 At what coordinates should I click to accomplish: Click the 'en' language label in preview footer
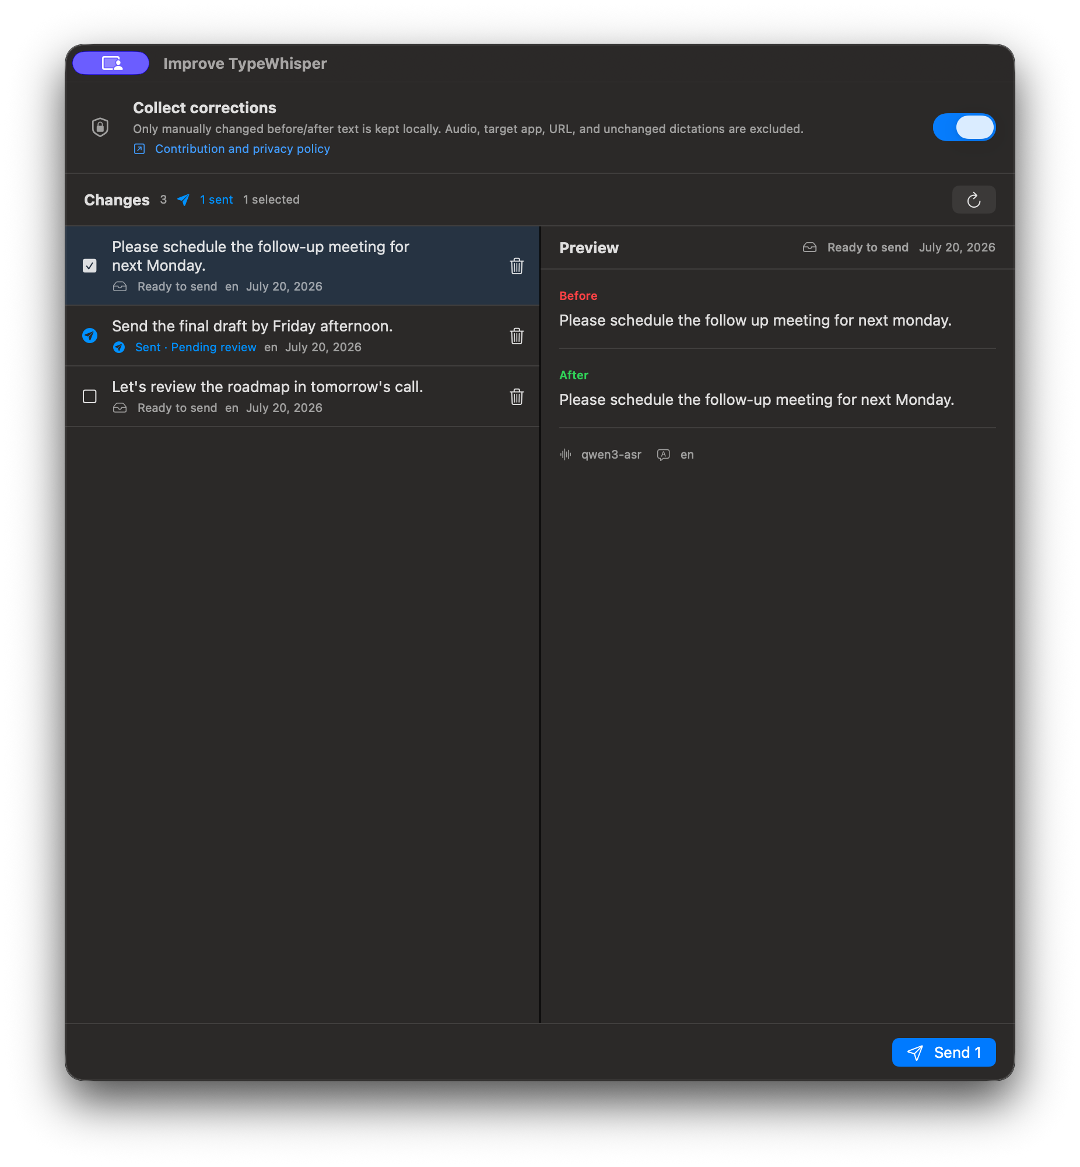688,455
